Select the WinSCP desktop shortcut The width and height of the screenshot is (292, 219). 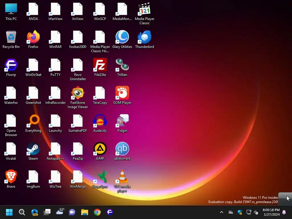[x=100, y=12]
